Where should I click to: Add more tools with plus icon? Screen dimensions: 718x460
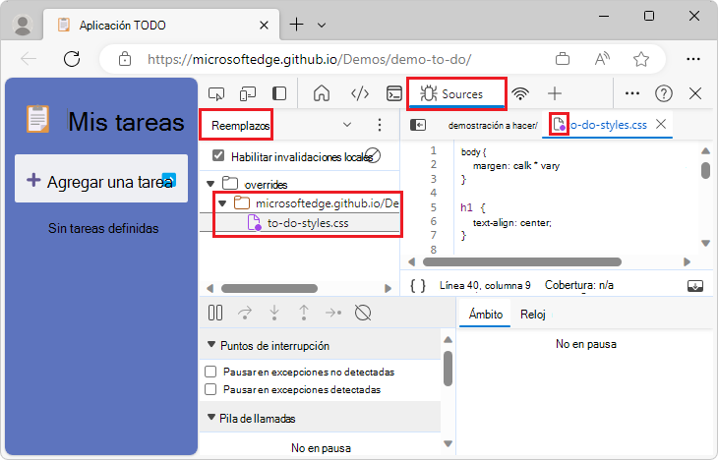click(555, 93)
